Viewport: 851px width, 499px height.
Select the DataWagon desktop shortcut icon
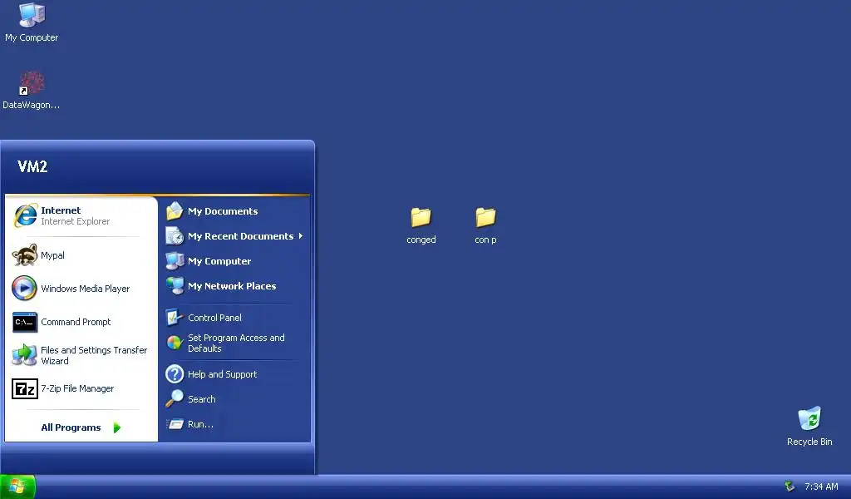pyautogui.click(x=32, y=83)
